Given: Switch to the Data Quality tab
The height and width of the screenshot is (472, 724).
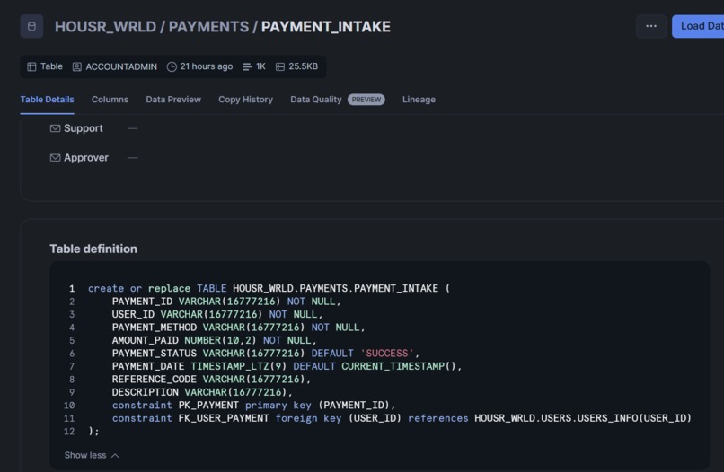Looking at the screenshot, I should [316, 100].
